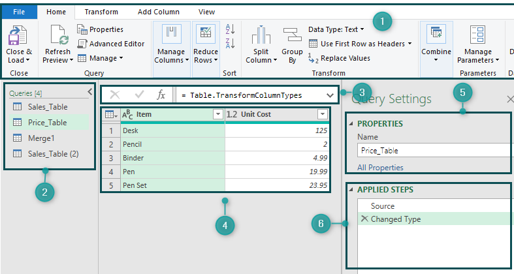
Task: Select the Price_Table query
Action: click(49, 123)
